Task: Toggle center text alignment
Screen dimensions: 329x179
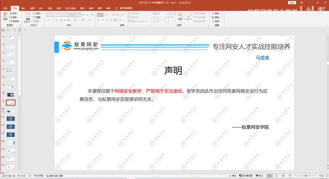Action: [103, 20]
